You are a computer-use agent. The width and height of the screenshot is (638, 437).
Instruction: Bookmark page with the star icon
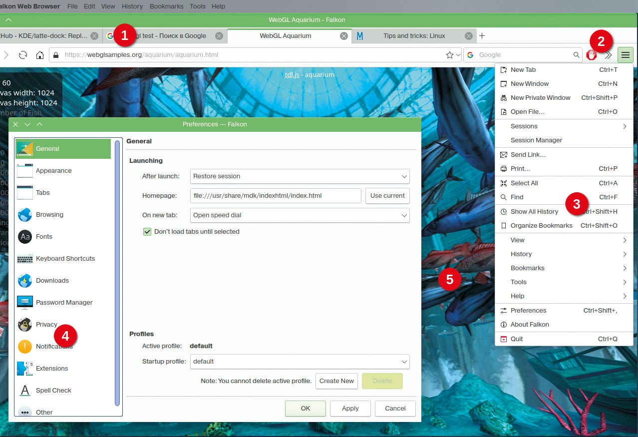click(x=449, y=55)
